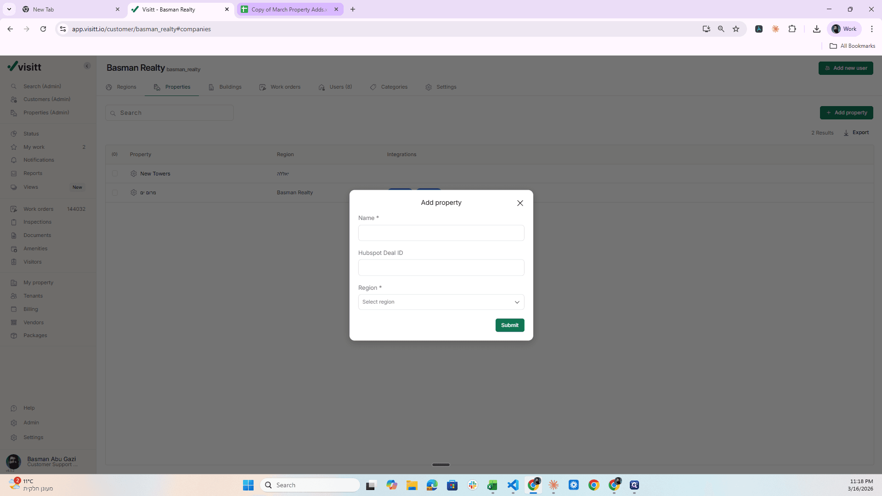Click the properties Search field
The image size is (882, 496).
[x=170, y=113]
